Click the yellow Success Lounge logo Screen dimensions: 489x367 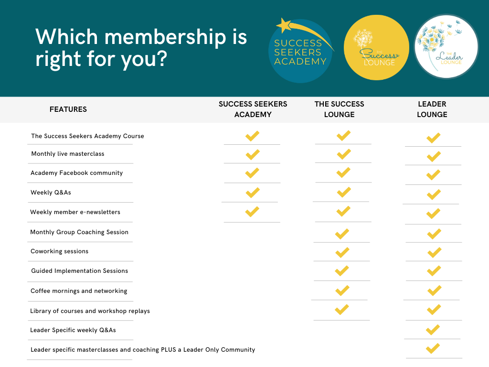[x=376, y=47]
